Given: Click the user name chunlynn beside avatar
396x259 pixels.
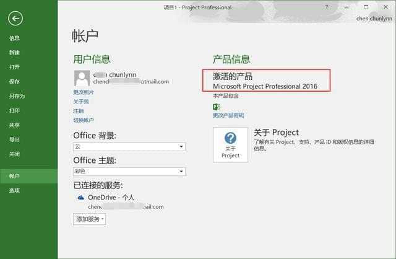Looking at the screenshot, I should [114, 74].
